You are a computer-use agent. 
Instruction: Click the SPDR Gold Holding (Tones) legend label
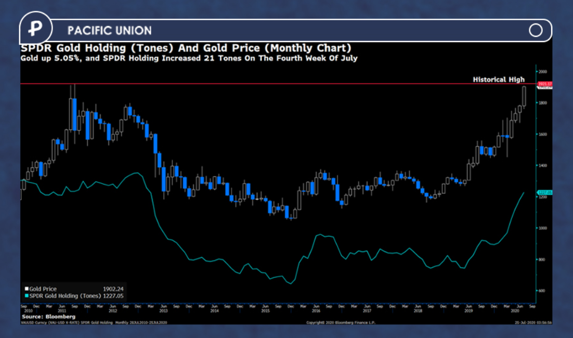pos(64,296)
